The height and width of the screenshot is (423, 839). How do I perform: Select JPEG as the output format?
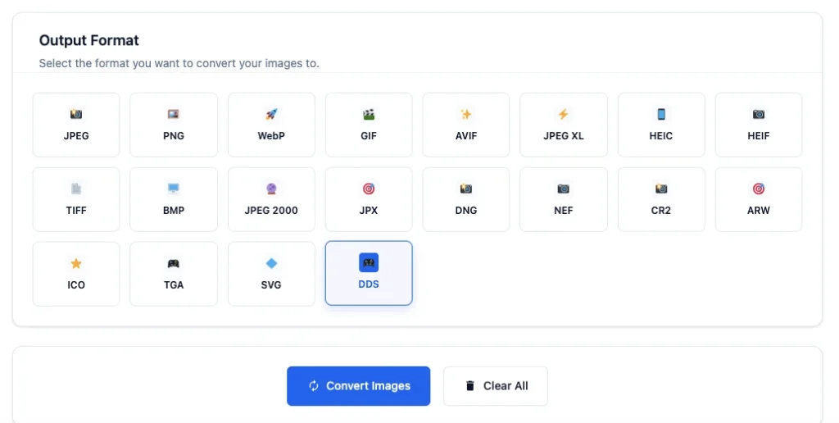[x=76, y=125]
